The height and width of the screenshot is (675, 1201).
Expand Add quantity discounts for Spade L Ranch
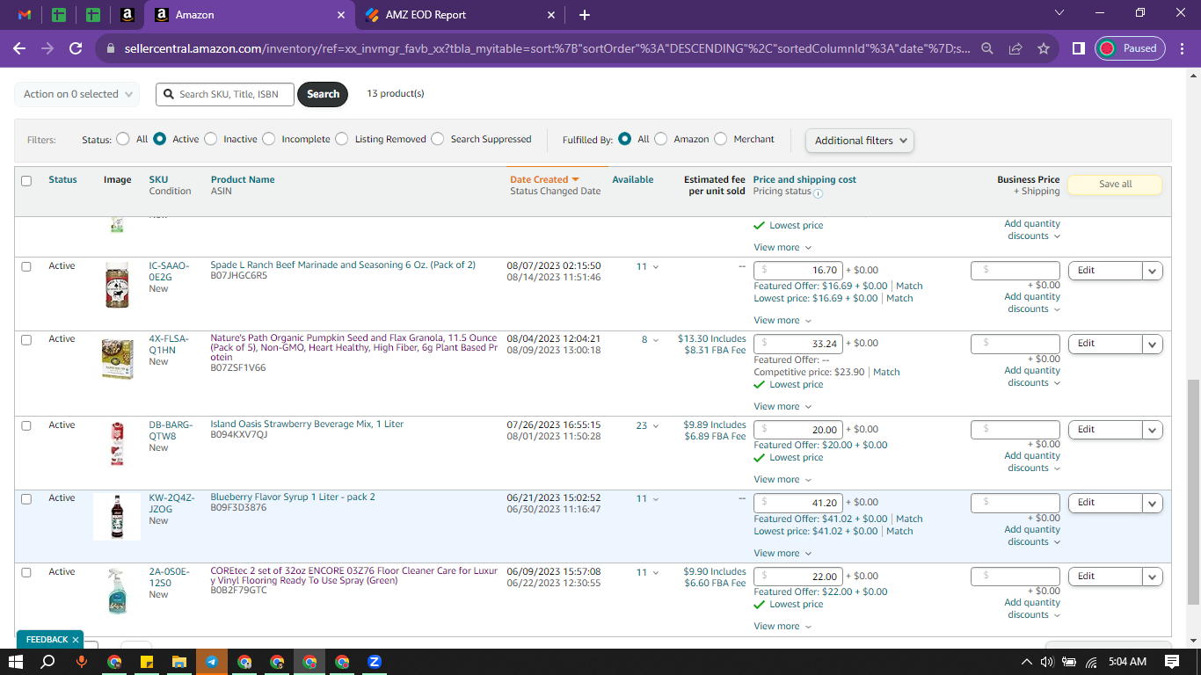click(1032, 303)
